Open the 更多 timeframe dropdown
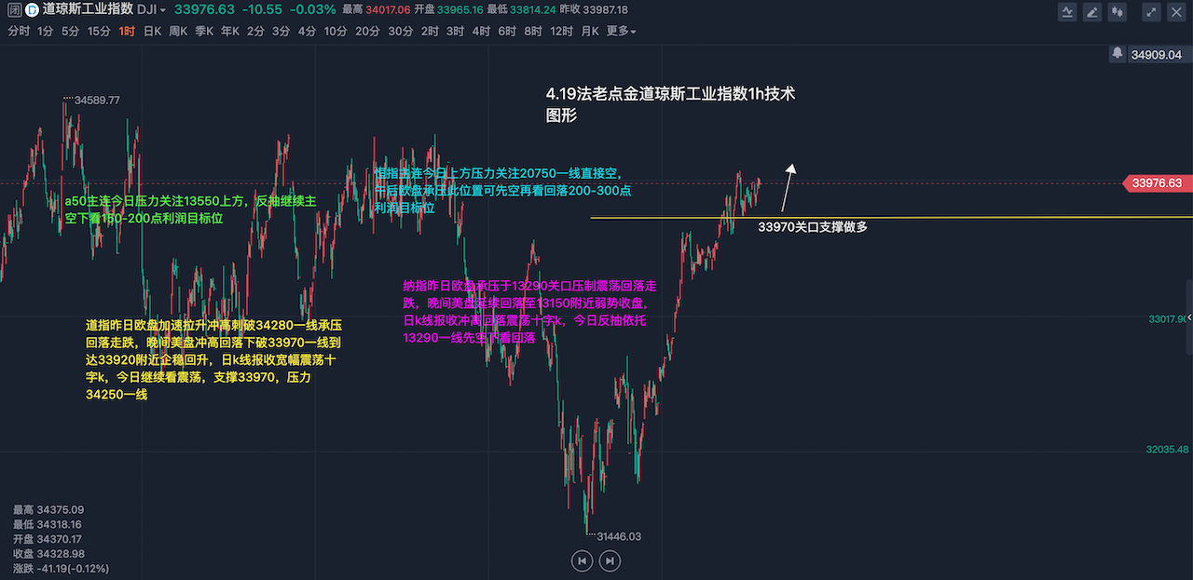 [621, 31]
